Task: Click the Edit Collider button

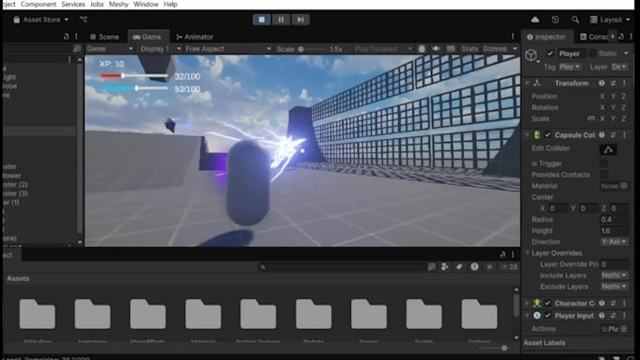Action: tap(608, 149)
